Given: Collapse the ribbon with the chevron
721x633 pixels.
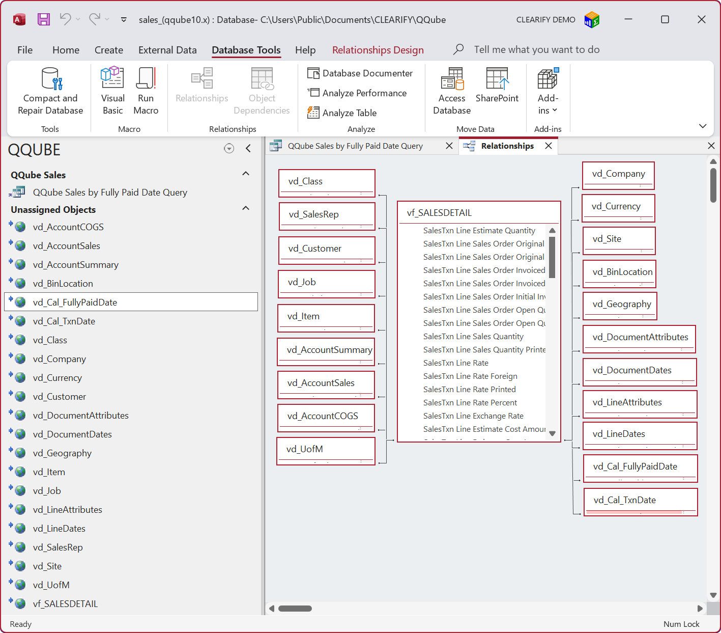Looking at the screenshot, I should coord(703,126).
